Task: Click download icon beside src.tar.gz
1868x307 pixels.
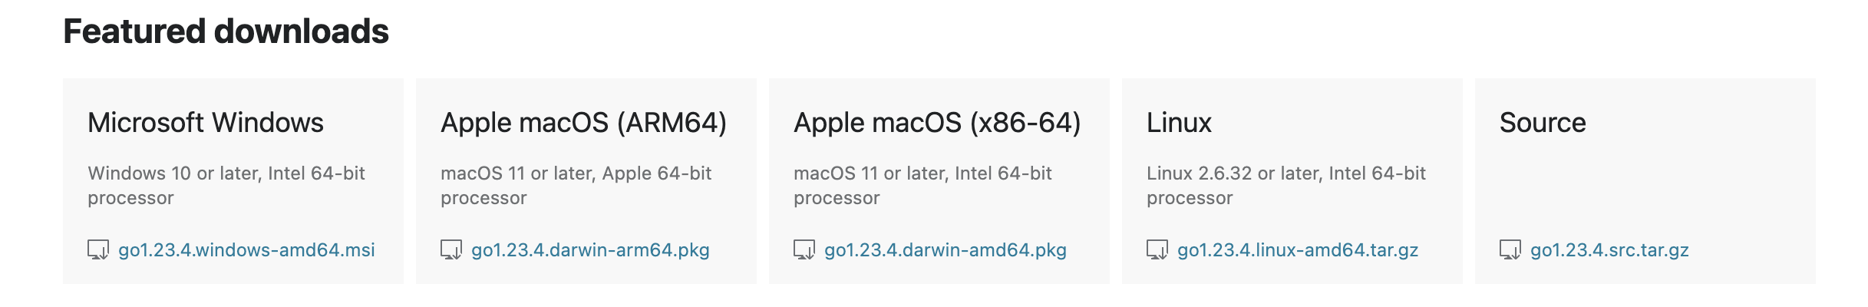Action: pyautogui.click(x=1510, y=250)
